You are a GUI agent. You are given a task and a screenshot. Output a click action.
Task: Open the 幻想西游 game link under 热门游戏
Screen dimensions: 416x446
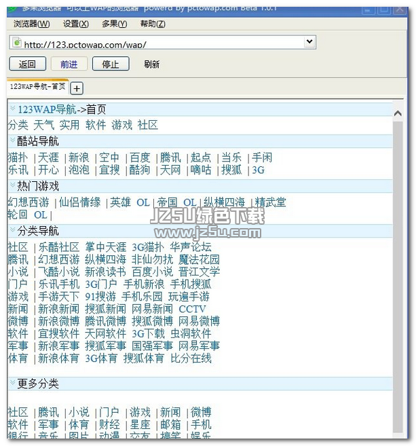[x=29, y=202]
